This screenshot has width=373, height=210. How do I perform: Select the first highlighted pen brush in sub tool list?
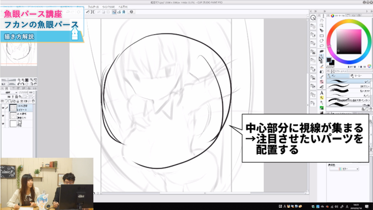[x=349, y=81]
